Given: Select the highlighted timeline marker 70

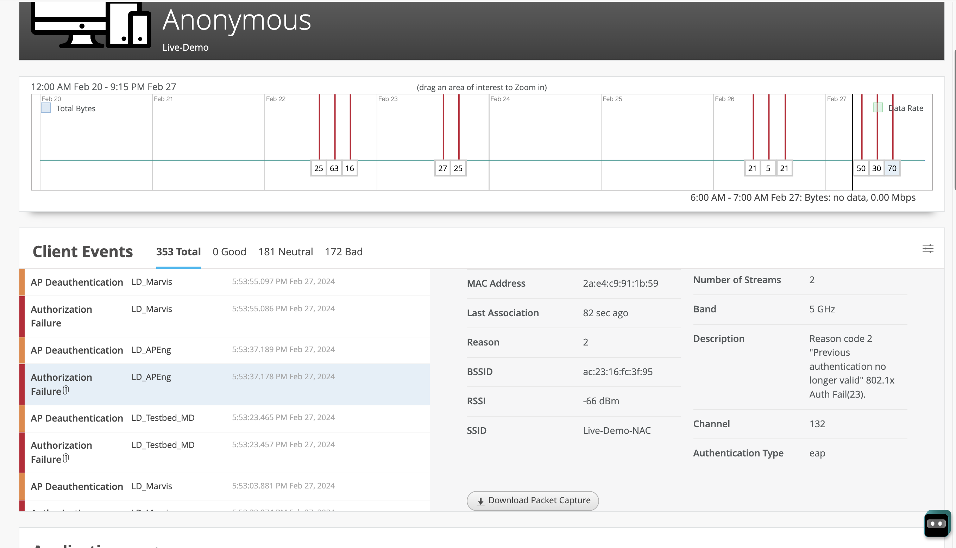Looking at the screenshot, I should (x=892, y=168).
